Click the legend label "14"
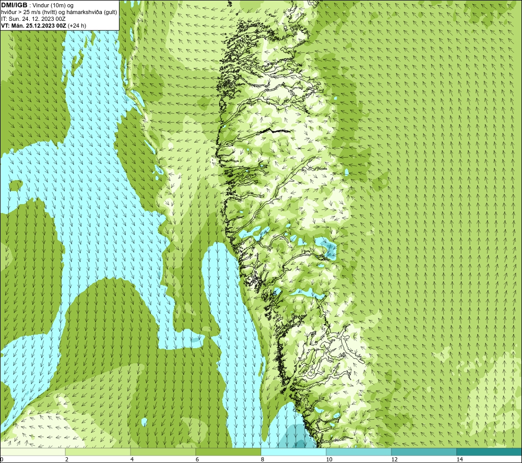The height and width of the screenshot is (463, 522). point(459,460)
